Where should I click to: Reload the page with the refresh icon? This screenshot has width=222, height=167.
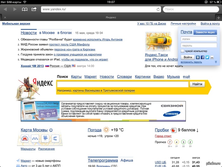pyautogui.click(x=158, y=9)
